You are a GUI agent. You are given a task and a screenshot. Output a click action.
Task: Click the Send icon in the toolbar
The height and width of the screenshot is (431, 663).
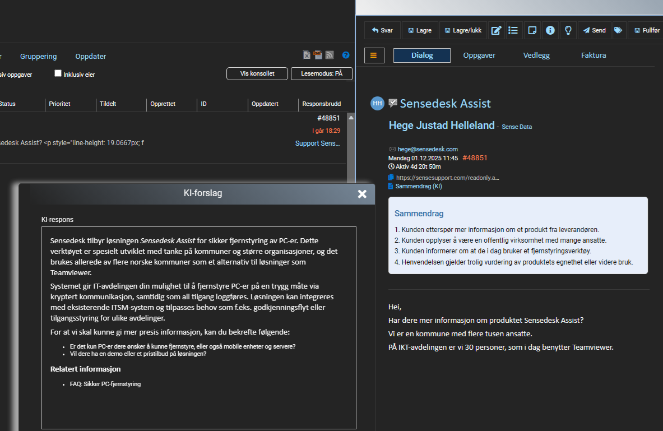point(594,30)
